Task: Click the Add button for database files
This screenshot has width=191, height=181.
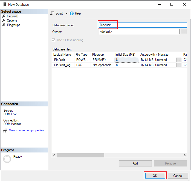Action: [x=135, y=163]
